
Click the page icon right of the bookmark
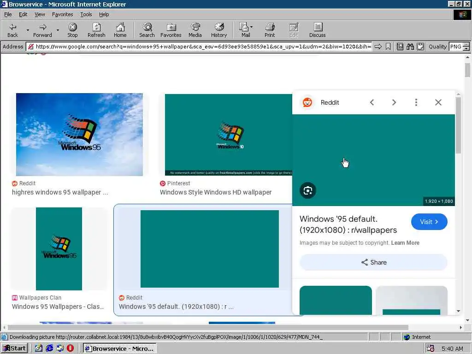pyautogui.click(x=400, y=47)
